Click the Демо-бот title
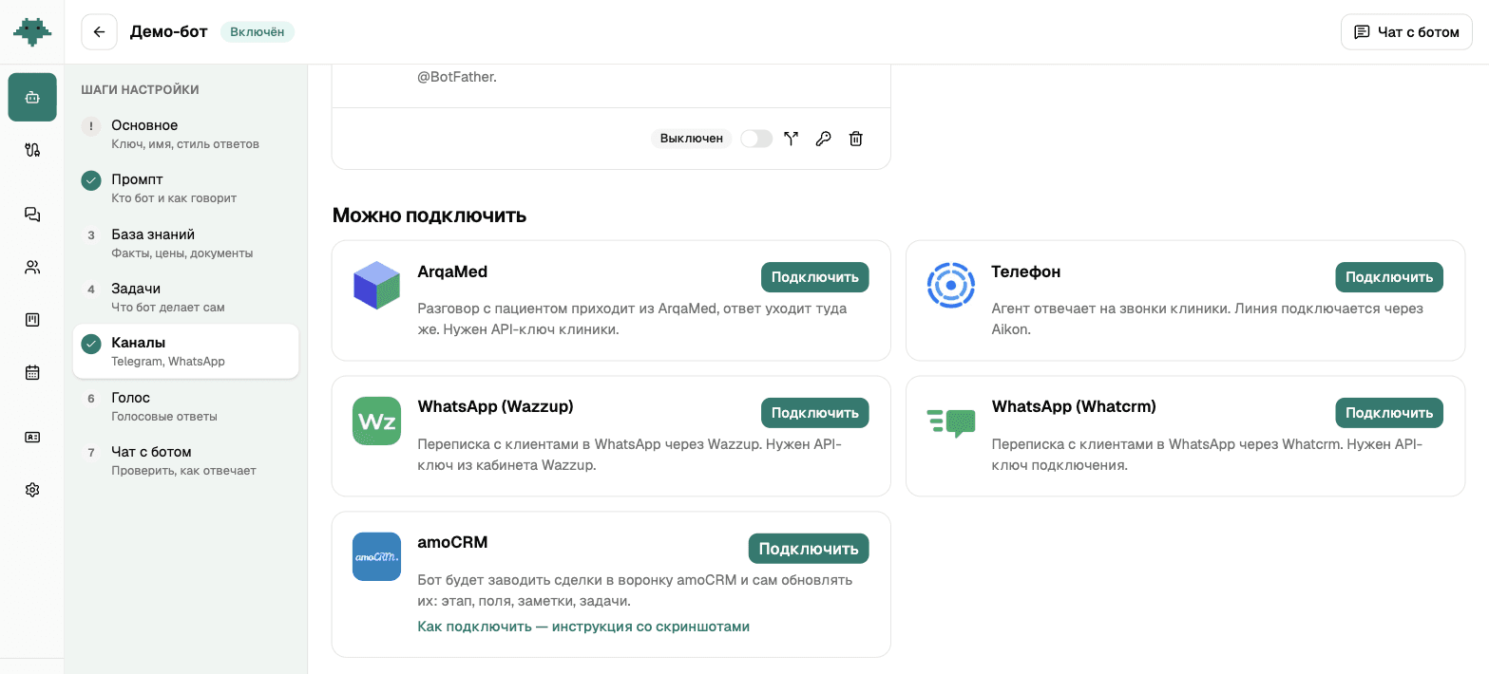Viewport: 1489px width, 674px height. [168, 32]
